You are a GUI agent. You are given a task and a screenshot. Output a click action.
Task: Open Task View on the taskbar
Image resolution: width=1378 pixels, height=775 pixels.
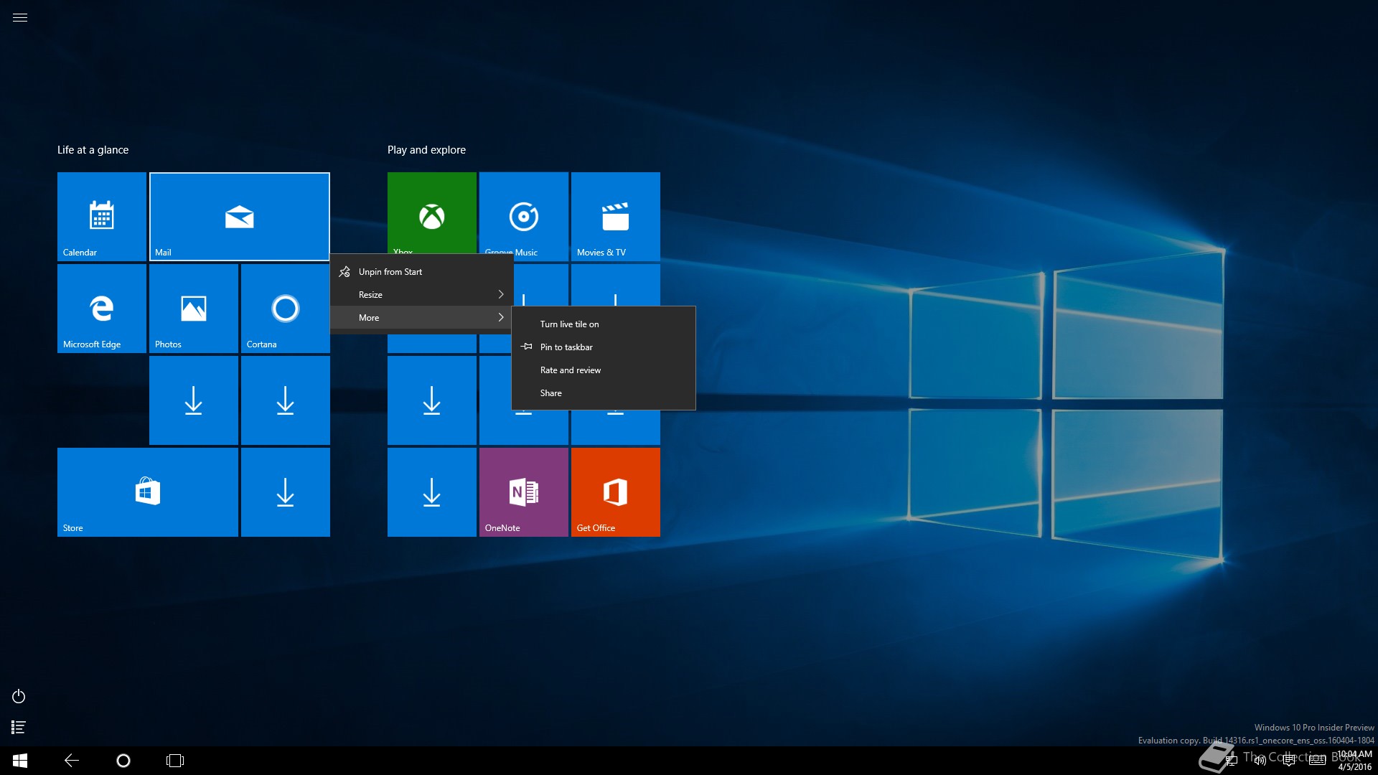click(x=175, y=761)
